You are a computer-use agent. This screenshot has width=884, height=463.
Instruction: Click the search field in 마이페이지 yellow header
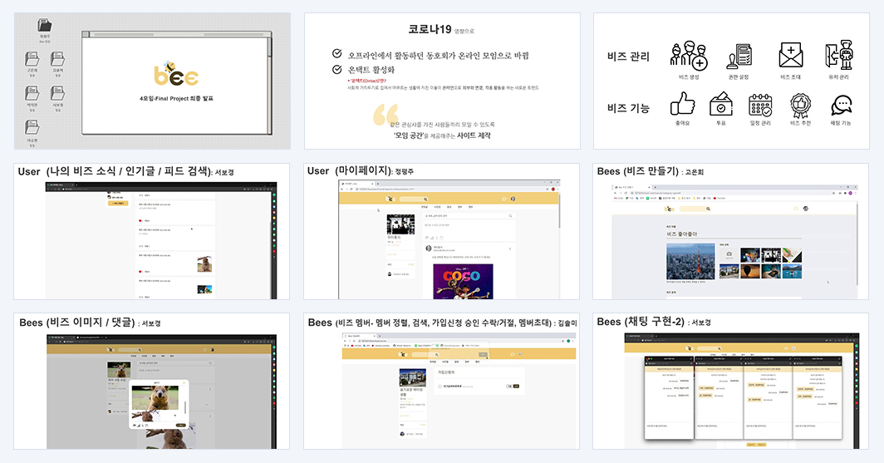click(x=413, y=199)
